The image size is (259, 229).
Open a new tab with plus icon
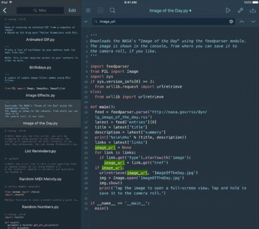[x=100, y=11]
